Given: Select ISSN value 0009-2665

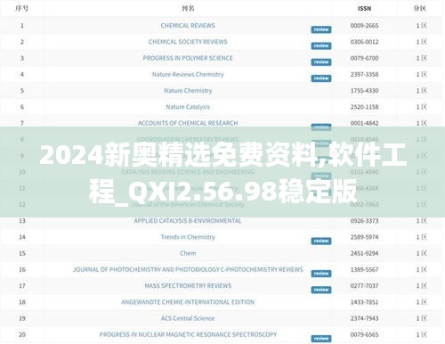Looking at the screenshot, I should point(364,26).
